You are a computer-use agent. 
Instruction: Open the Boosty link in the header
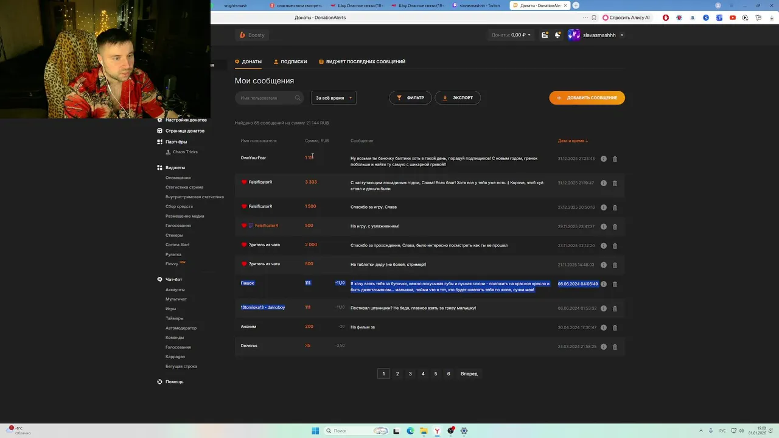pos(252,35)
